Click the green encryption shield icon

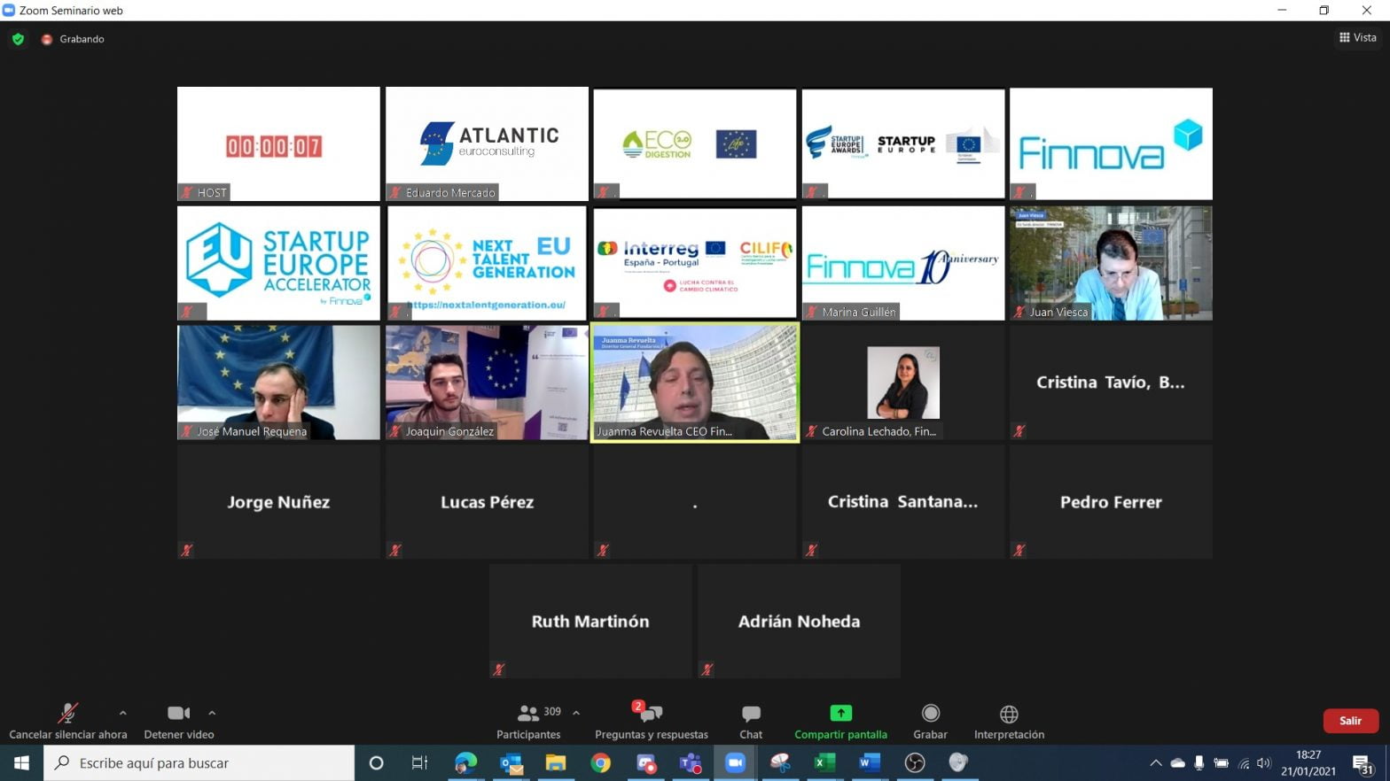tap(18, 39)
